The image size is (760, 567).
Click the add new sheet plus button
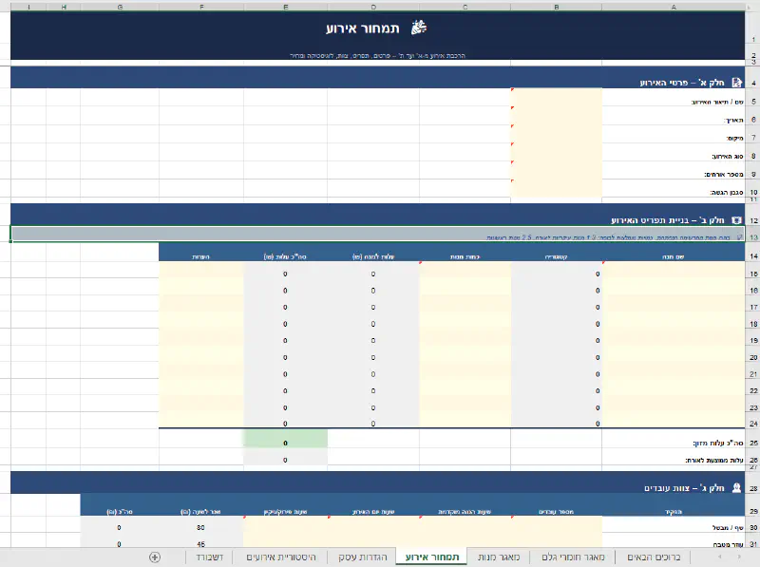click(155, 557)
